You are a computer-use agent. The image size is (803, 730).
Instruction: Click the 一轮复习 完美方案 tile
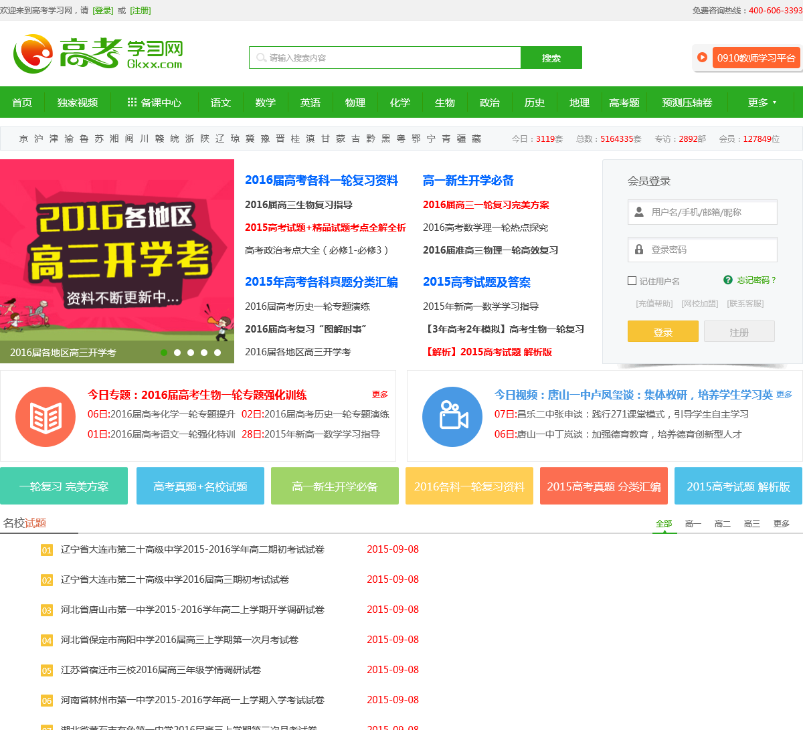point(64,486)
